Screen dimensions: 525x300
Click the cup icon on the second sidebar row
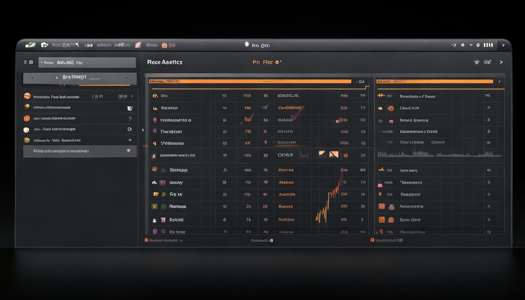pos(130,108)
